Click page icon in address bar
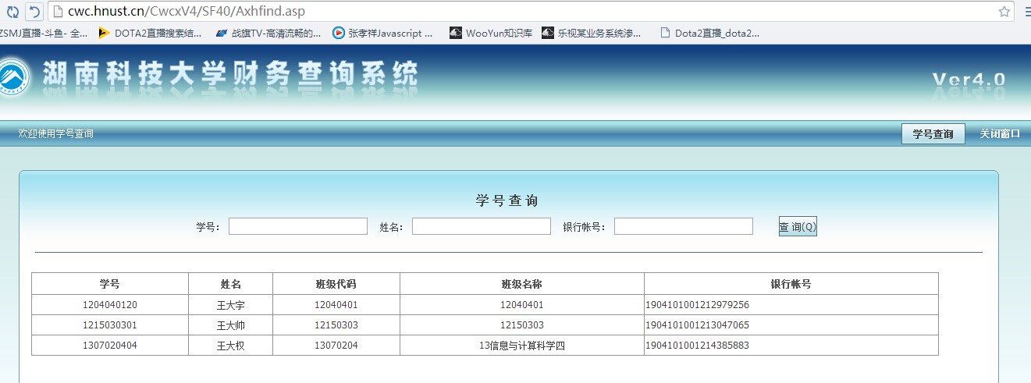1031x383 pixels. [58, 12]
